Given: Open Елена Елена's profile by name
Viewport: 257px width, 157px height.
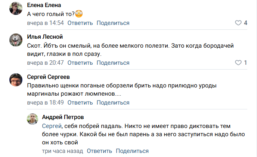Looking at the screenshot, I should point(44,6).
